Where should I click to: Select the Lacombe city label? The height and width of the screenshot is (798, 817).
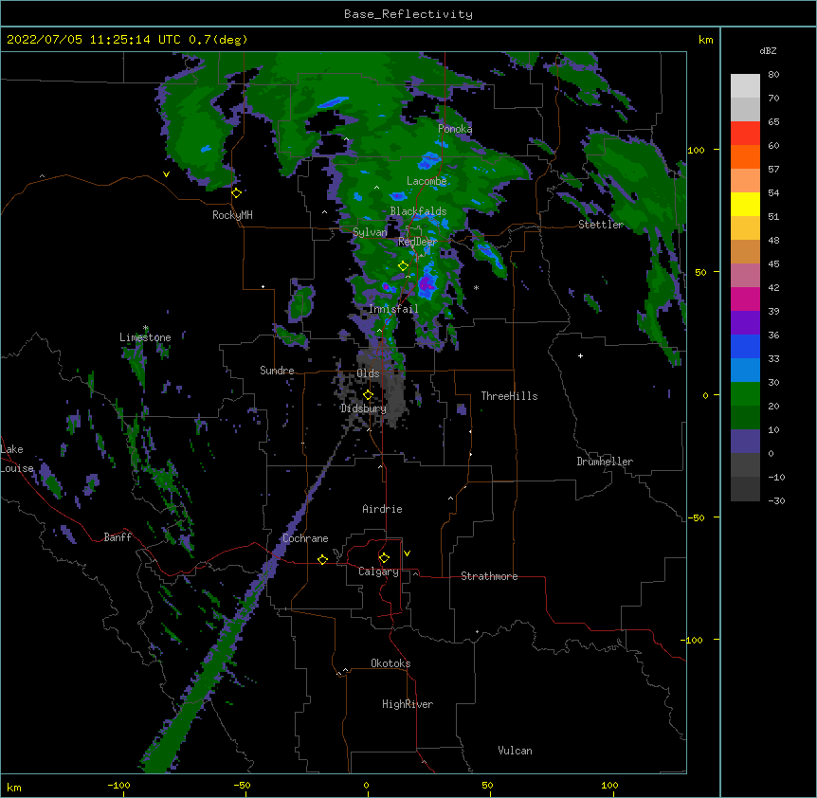(x=427, y=181)
